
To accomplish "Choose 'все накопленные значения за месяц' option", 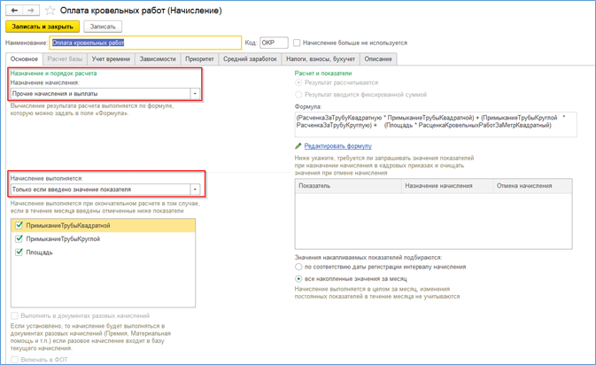I will (x=298, y=279).
